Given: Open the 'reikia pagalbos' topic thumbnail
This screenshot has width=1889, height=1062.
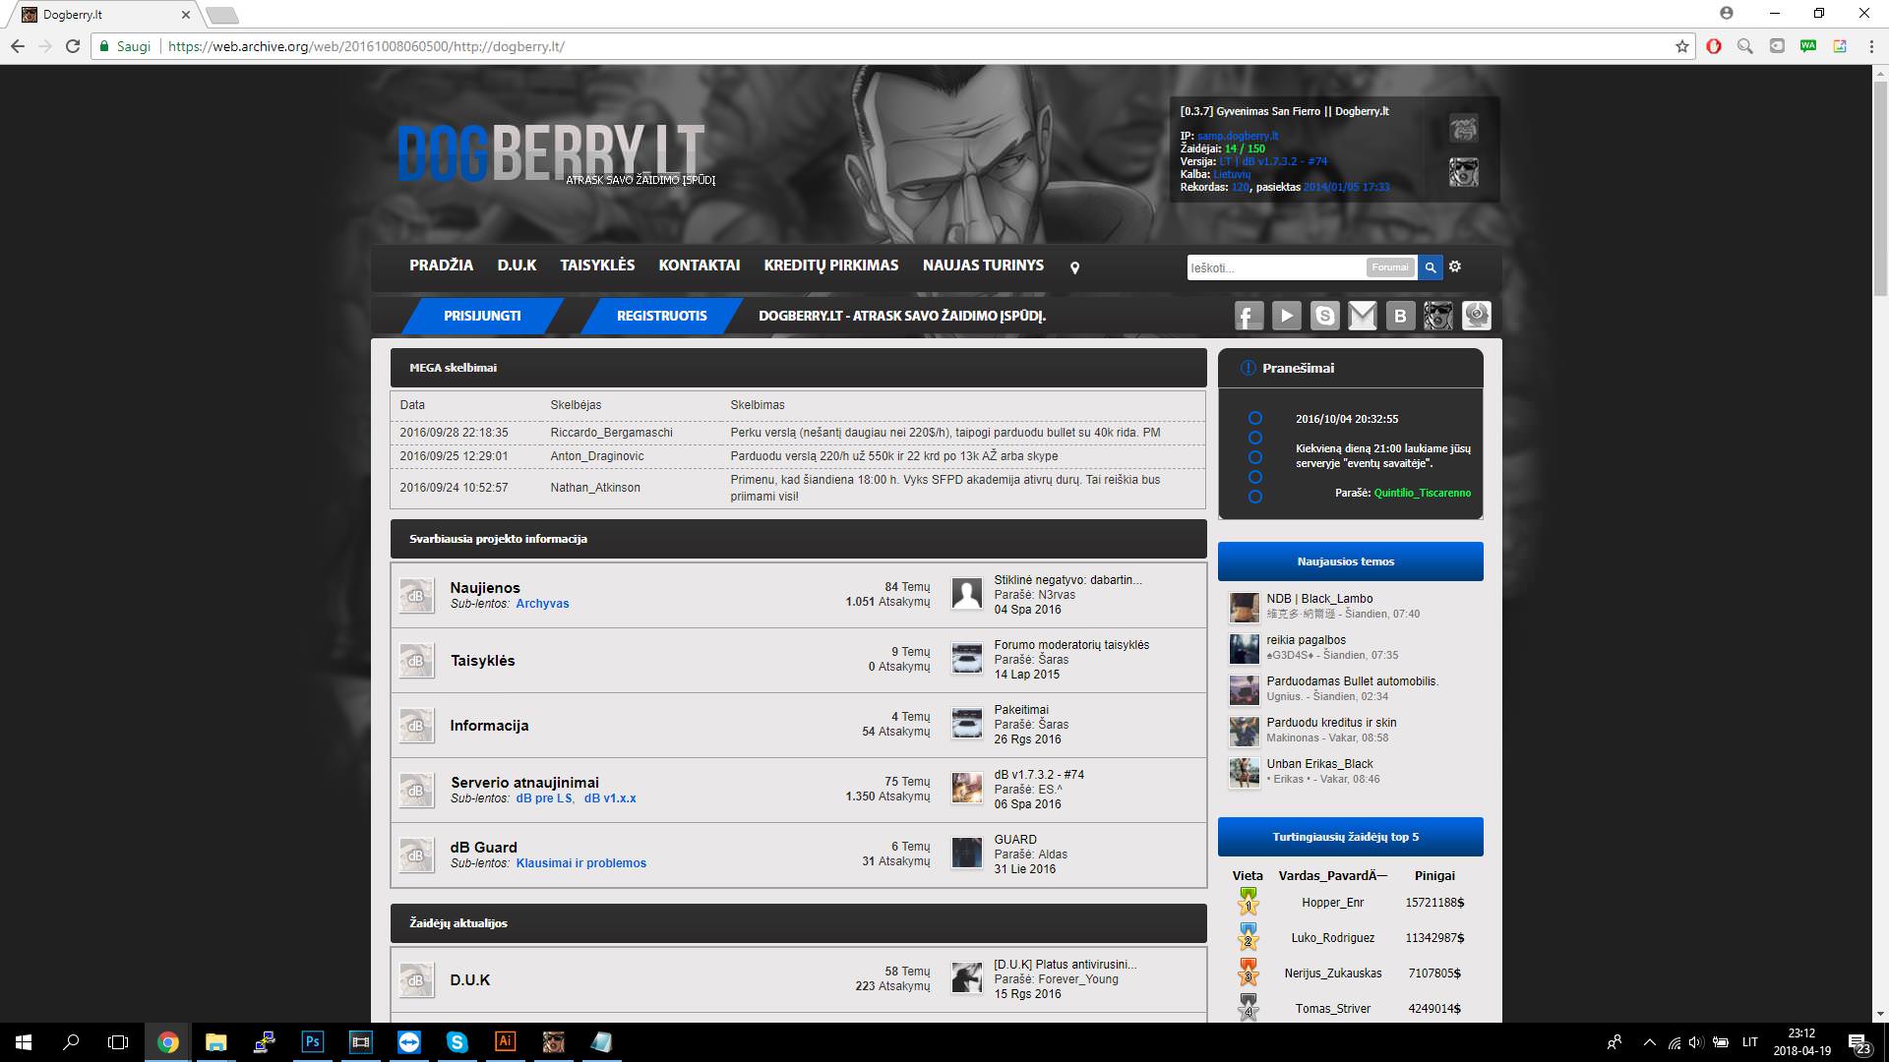Looking at the screenshot, I should pyautogui.click(x=1244, y=649).
